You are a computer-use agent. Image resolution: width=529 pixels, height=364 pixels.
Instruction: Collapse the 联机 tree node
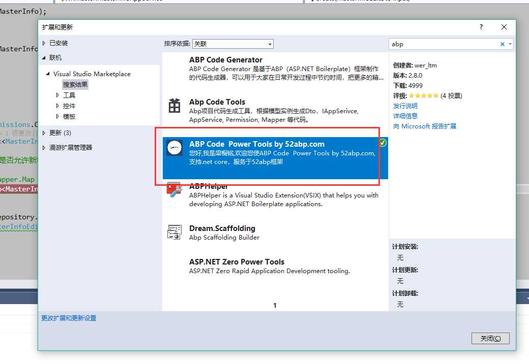pos(44,58)
